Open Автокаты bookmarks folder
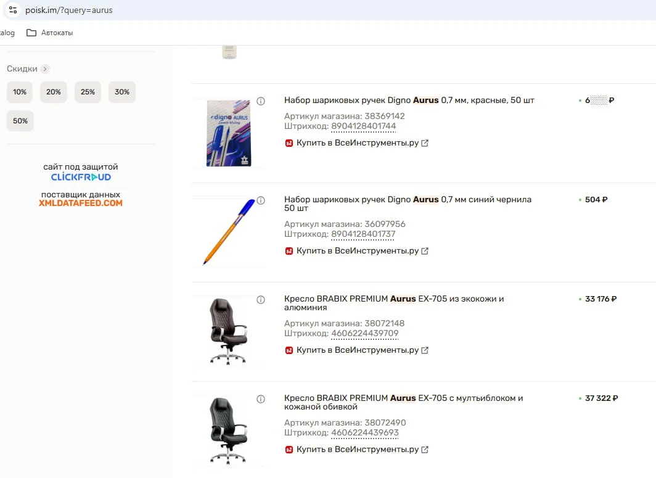The height and width of the screenshot is (478, 656). pos(50,33)
